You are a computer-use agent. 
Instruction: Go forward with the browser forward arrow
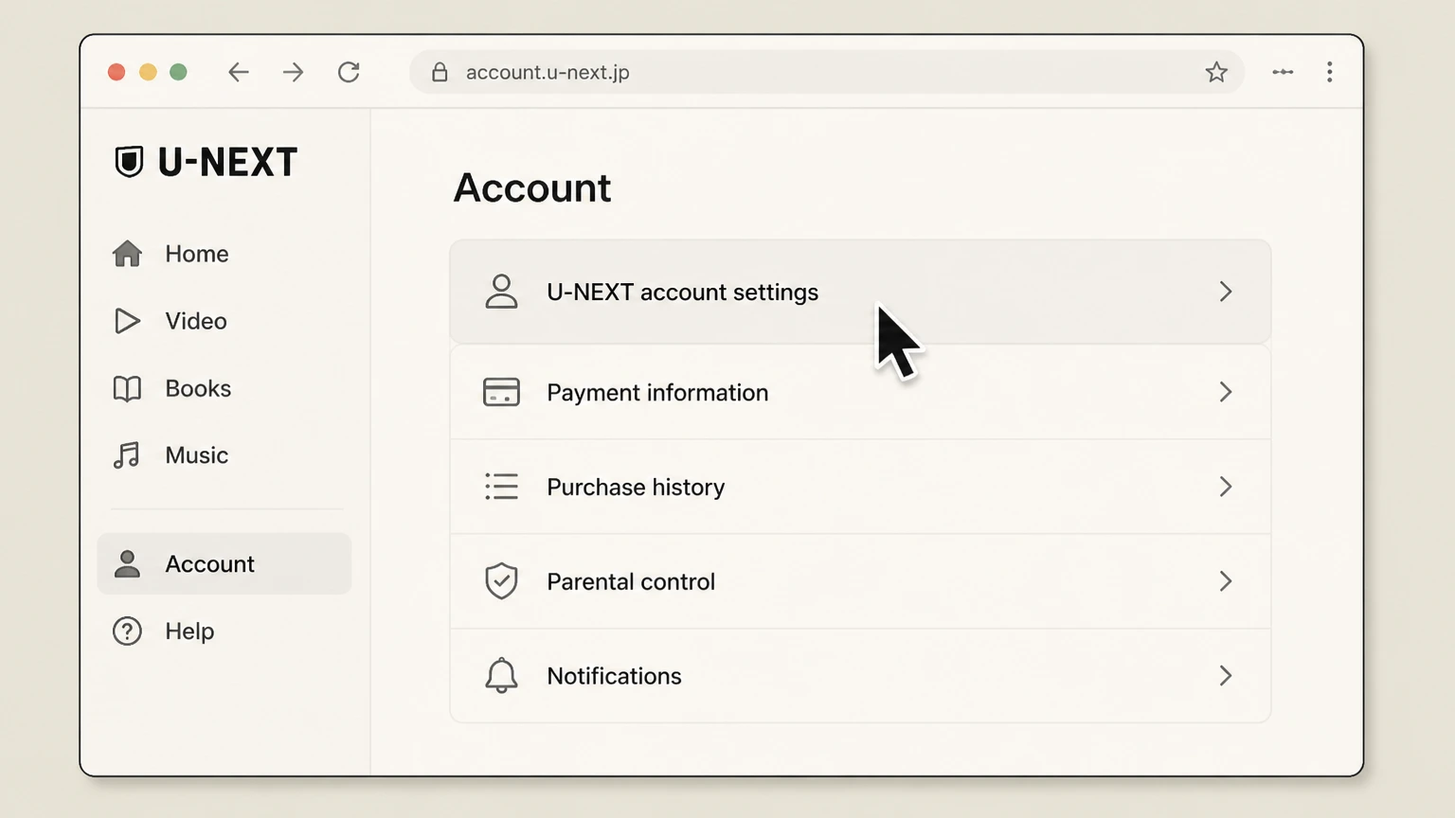coord(294,72)
